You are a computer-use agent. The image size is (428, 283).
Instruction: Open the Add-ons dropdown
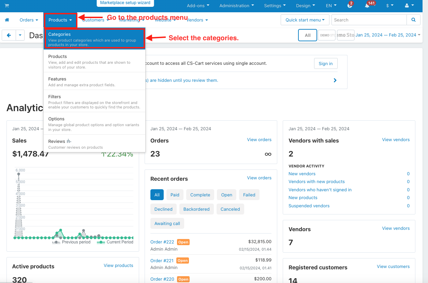tap(198, 5)
